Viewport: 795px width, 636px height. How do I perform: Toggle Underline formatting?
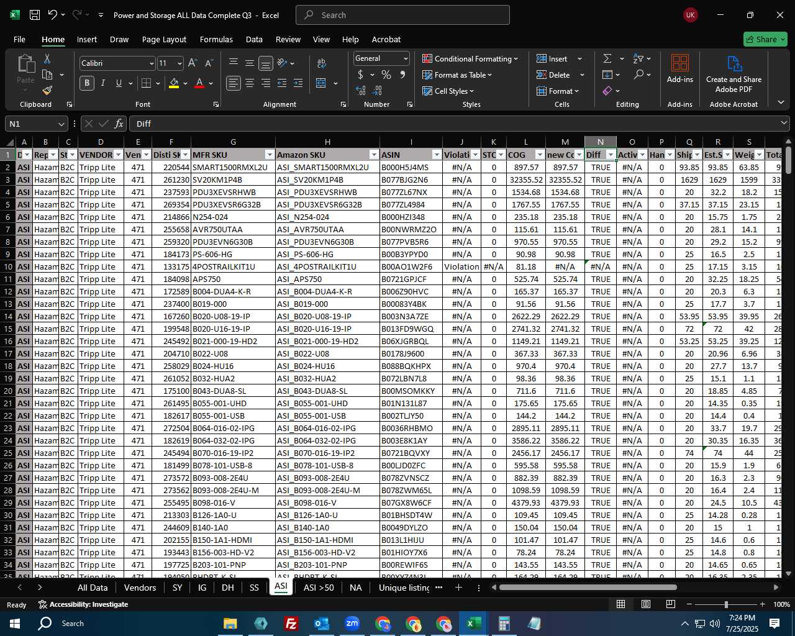119,83
